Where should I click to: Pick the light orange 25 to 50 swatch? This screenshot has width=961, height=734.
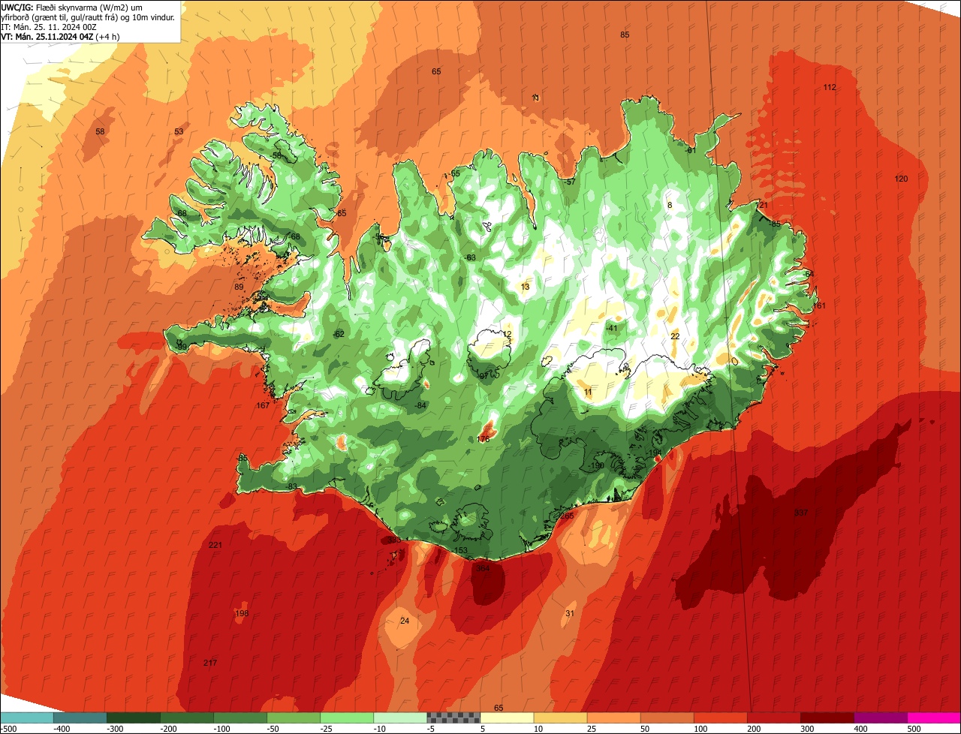pyautogui.click(x=613, y=717)
